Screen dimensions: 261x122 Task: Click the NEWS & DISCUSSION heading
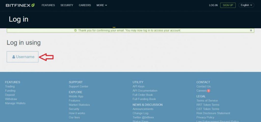click(x=148, y=105)
